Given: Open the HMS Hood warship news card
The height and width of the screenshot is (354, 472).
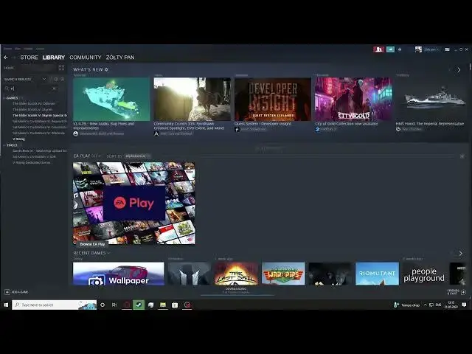Looking at the screenshot, I should click(432, 100).
